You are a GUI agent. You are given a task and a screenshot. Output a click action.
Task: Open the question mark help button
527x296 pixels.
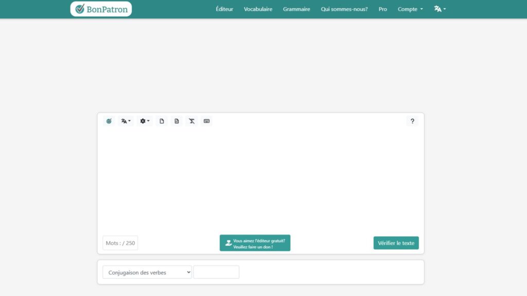(x=412, y=121)
